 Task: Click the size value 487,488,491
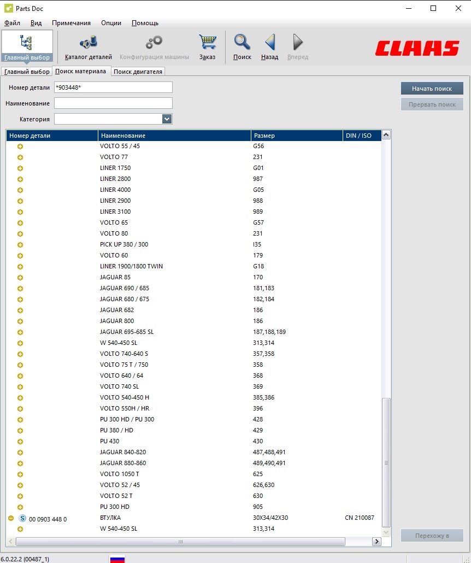(x=269, y=453)
